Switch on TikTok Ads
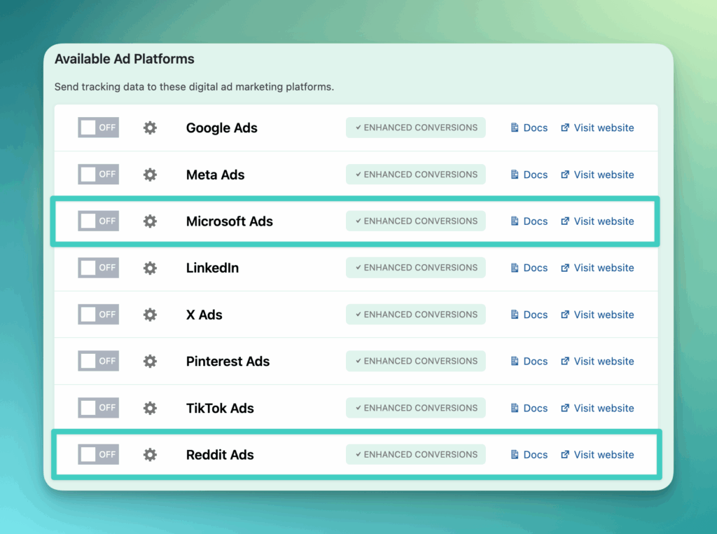 point(98,407)
